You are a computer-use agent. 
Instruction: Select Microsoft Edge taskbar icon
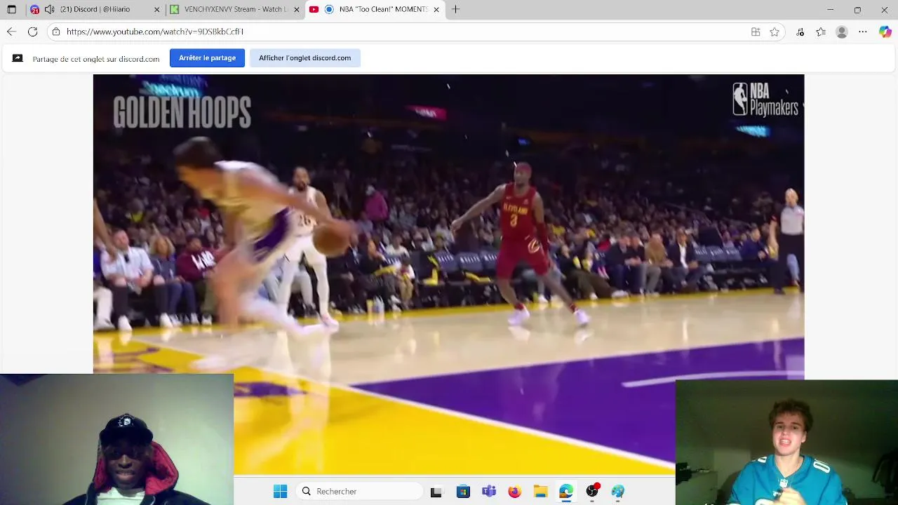coord(566,492)
